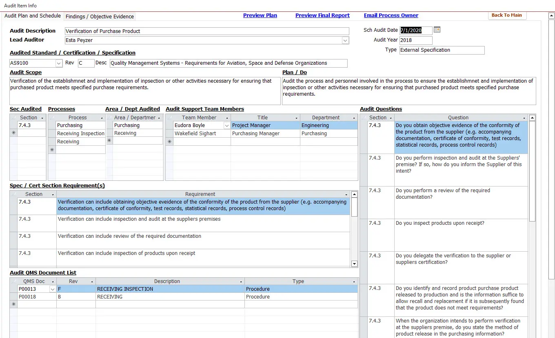Open the Preview Final Report link

click(322, 15)
